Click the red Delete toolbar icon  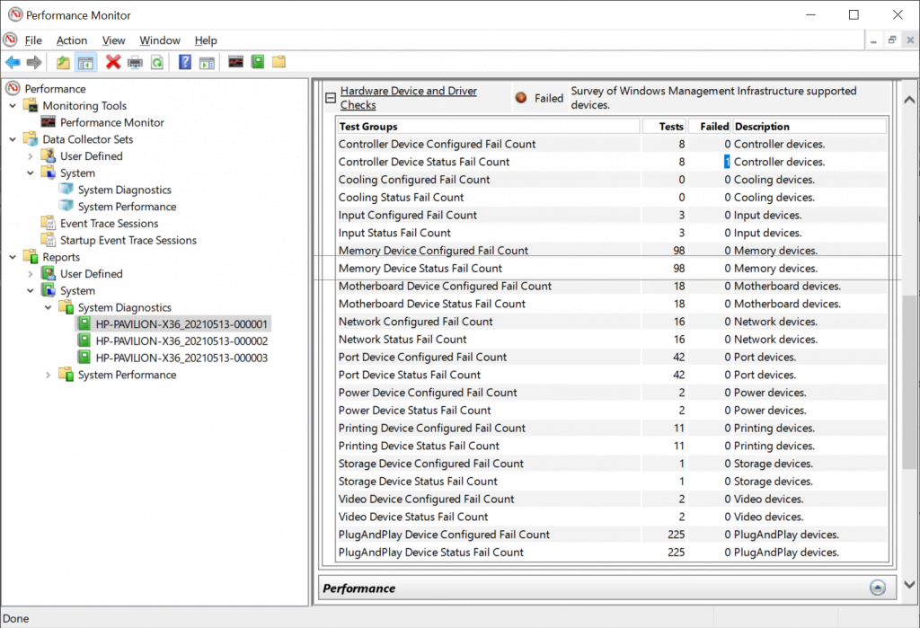112,62
